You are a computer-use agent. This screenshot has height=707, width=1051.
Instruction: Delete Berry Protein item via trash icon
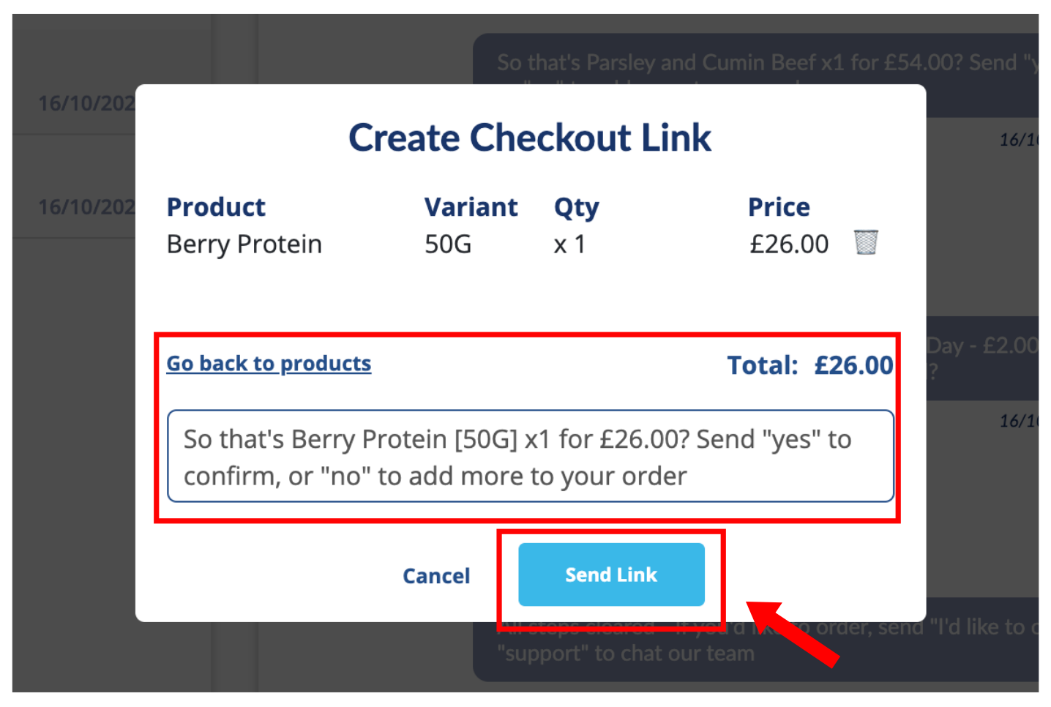point(866,242)
